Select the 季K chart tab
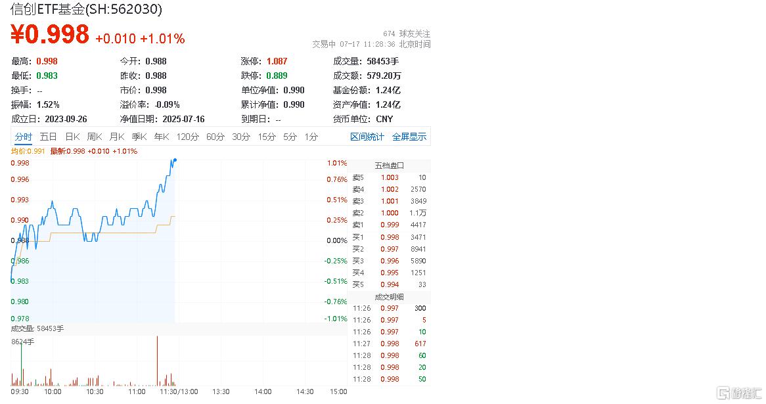The height and width of the screenshot is (404, 766). pyautogui.click(x=139, y=137)
